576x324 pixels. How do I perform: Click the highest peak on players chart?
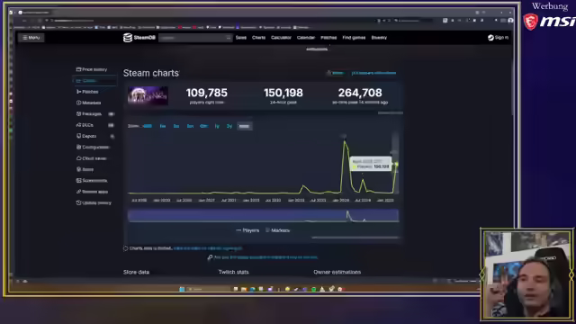(x=345, y=141)
